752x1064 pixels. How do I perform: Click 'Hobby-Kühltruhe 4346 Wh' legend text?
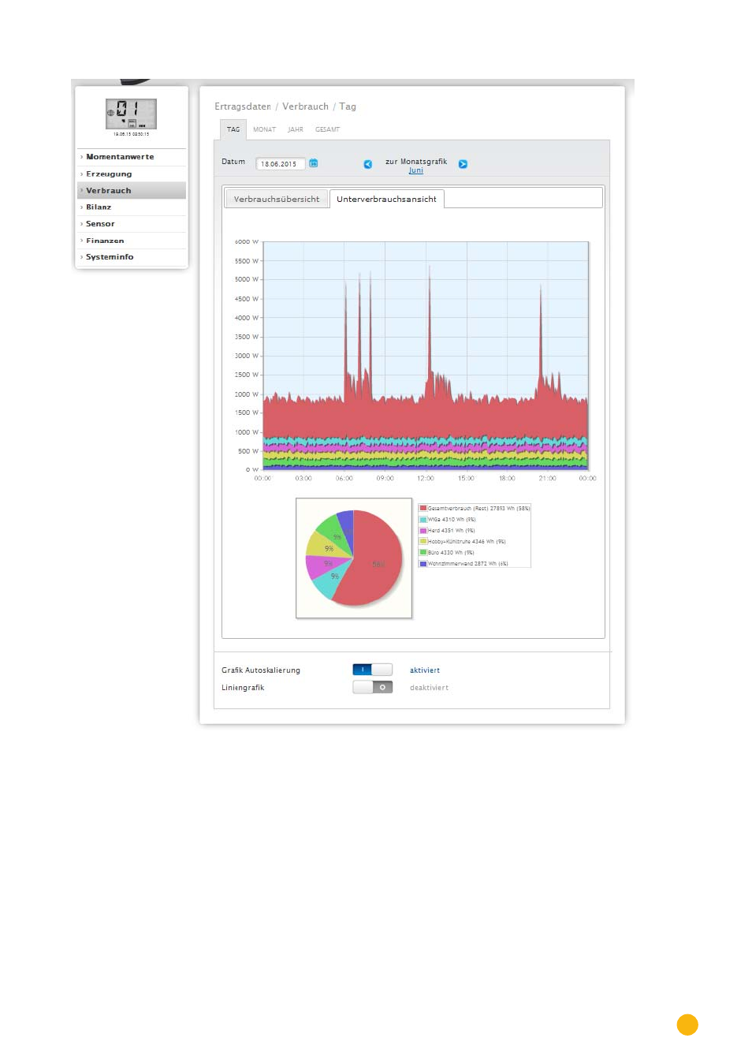pos(467,542)
